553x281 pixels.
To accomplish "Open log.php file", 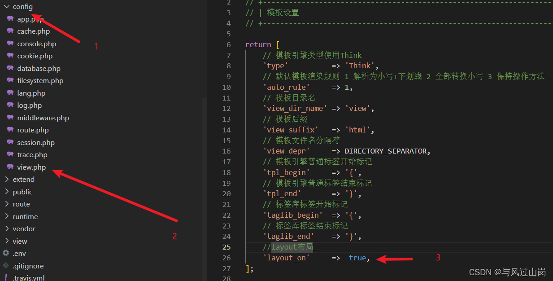I will (x=30, y=105).
